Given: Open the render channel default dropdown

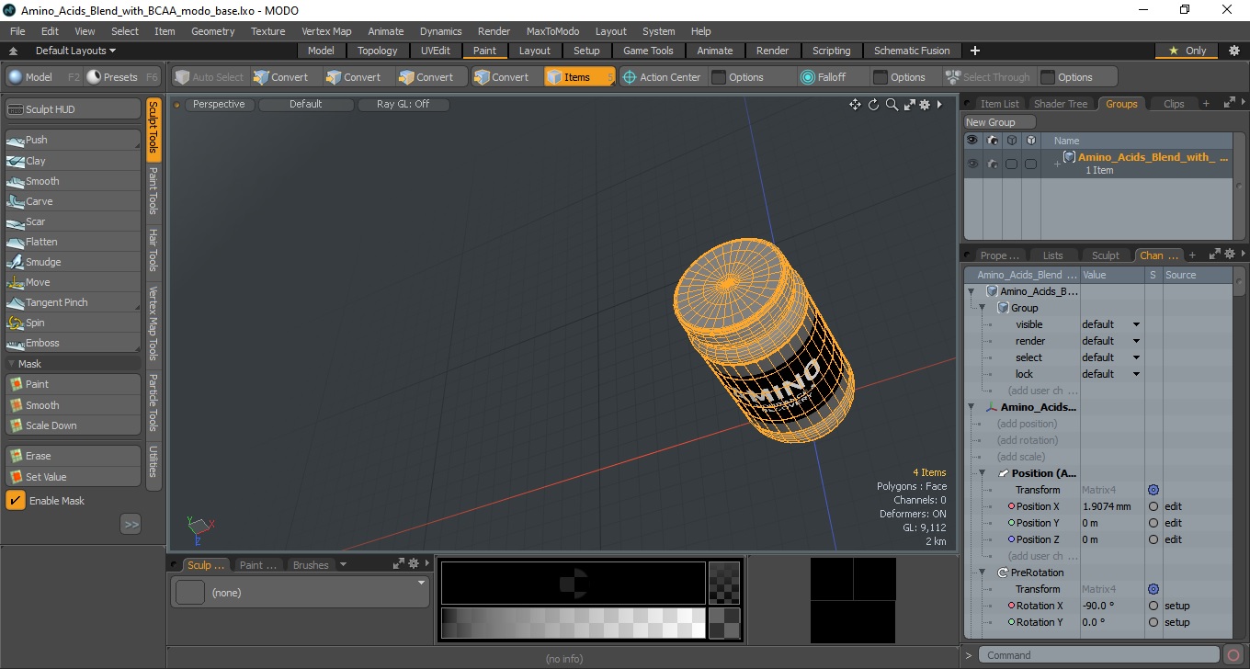Looking at the screenshot, I should 1111,341.
